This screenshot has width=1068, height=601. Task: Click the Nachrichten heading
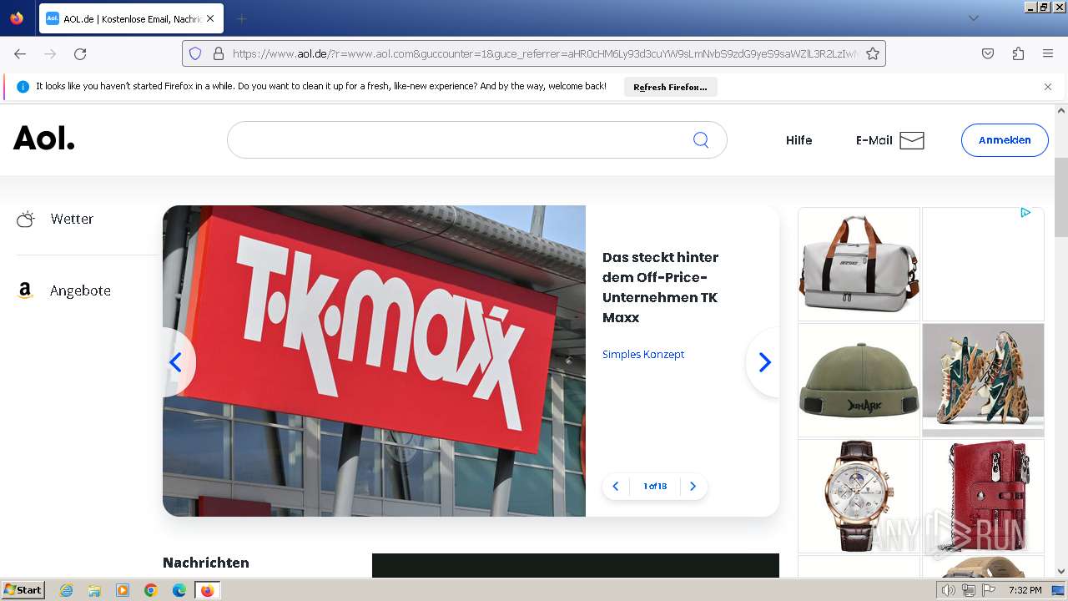[x=206, y=563]
